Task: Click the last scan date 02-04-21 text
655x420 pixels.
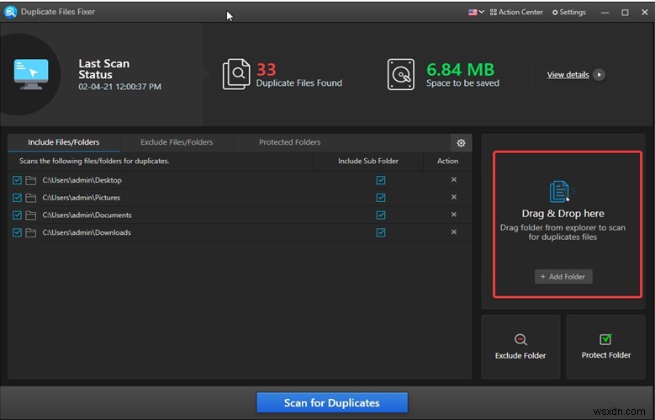Action: coord(120,87)
